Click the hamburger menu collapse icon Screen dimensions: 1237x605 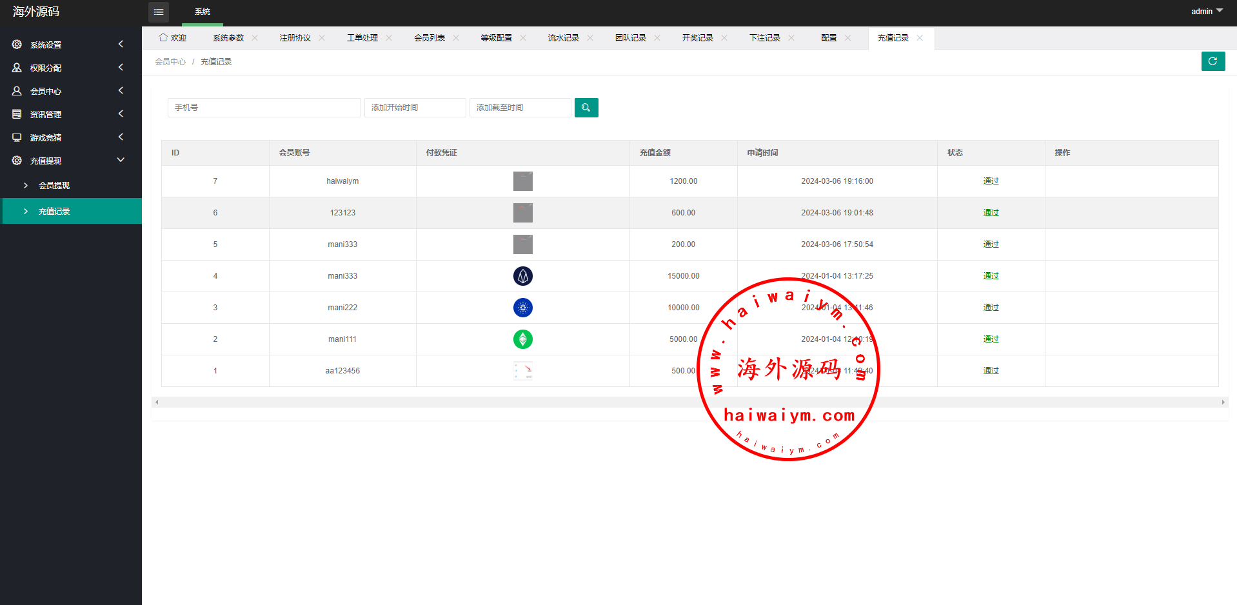(x=159, y=12)
